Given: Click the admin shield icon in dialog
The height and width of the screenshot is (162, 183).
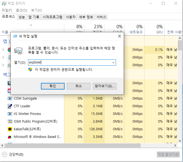Looking at the screenshot, I should coord(30,70).
